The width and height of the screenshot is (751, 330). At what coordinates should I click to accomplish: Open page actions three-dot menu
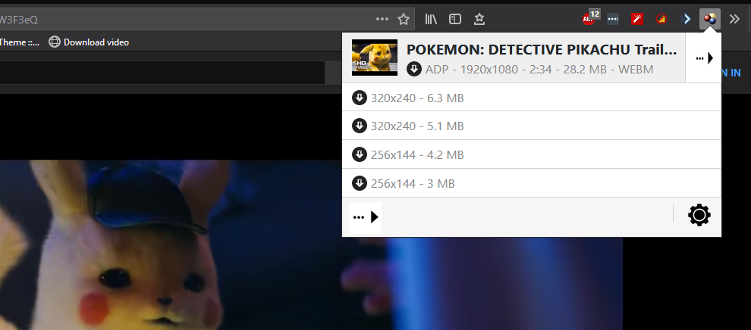coord(382,19)
